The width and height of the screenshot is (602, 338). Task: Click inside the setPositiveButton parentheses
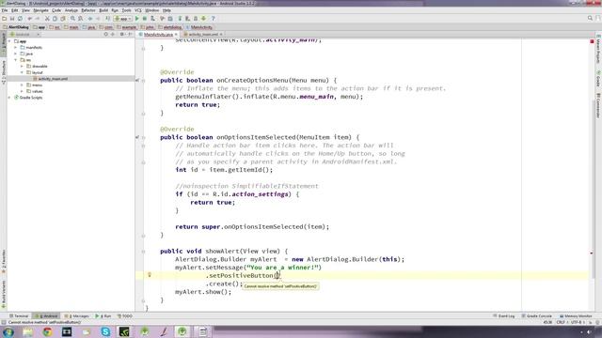pyautogui.click(x=277, y=275)
